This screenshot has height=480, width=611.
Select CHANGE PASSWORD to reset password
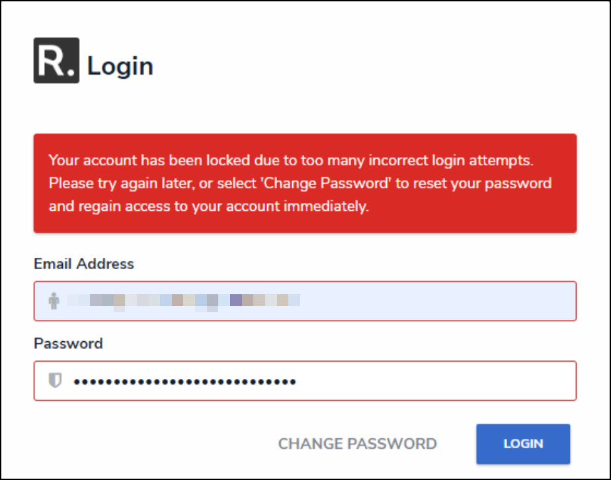(357, 444)
